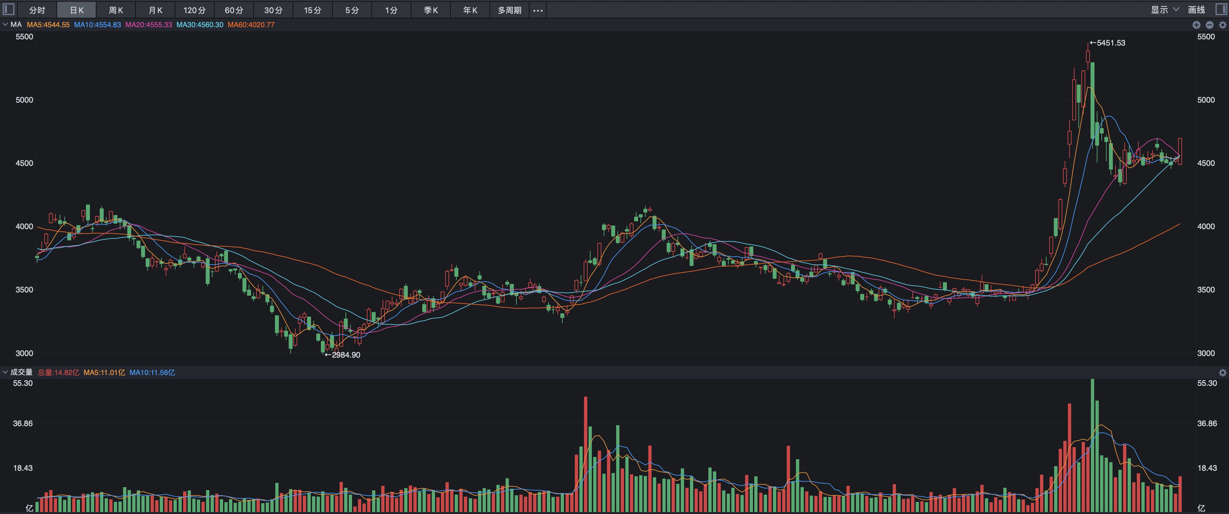This screenshot has height=514, width=1229.
Task: Select the 月K monthly chart
Action: [x=155, y=10]
